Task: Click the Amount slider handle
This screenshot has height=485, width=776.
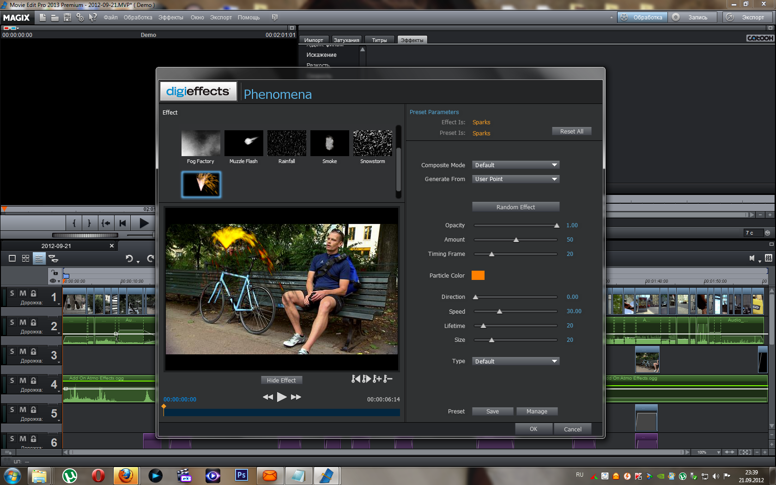Action: click(516, 240)
